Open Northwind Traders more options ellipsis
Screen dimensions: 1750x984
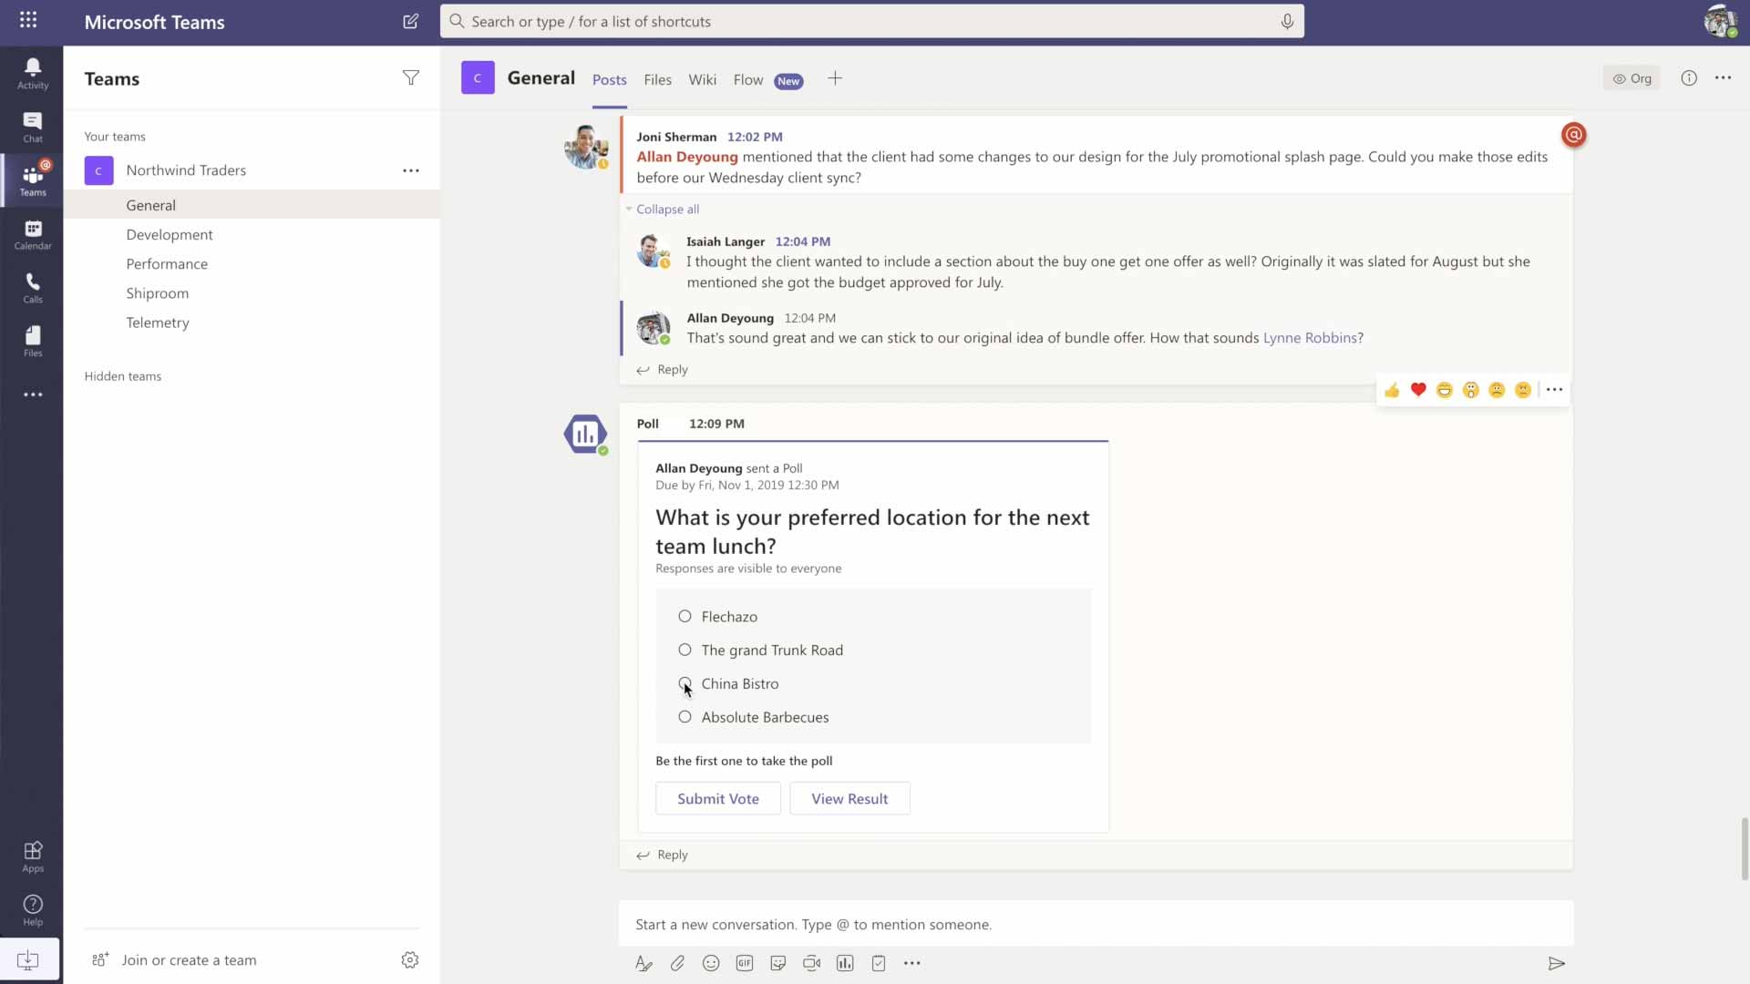(411, 170)
